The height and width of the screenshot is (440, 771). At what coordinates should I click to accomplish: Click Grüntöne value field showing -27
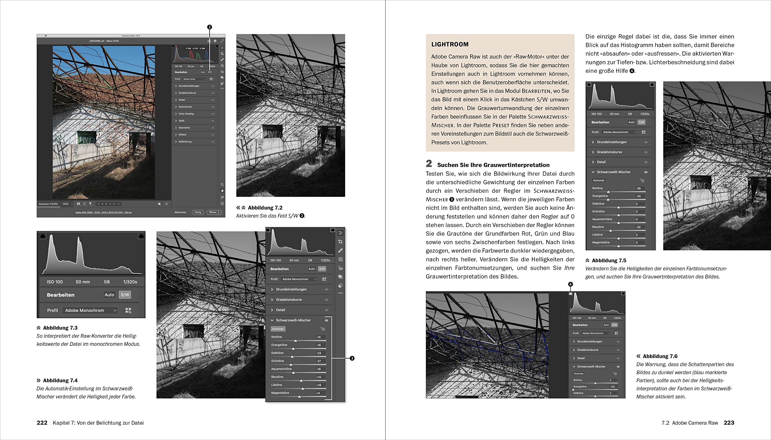click(321, 361)
